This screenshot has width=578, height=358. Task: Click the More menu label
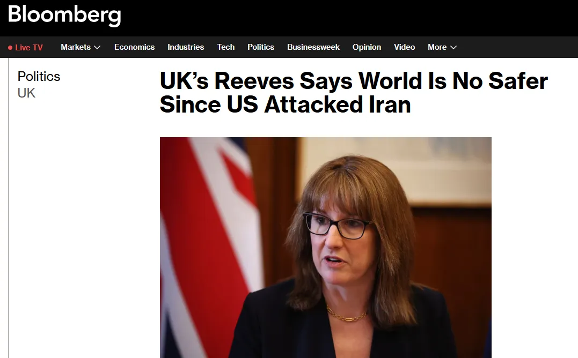pos(437,47)
